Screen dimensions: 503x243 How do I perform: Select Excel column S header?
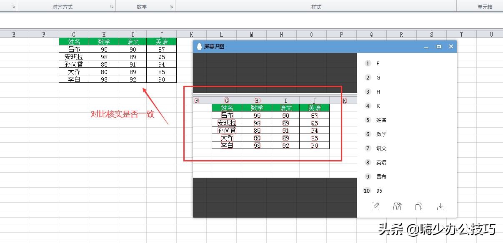pyautogui.click(x=431, y=35)
